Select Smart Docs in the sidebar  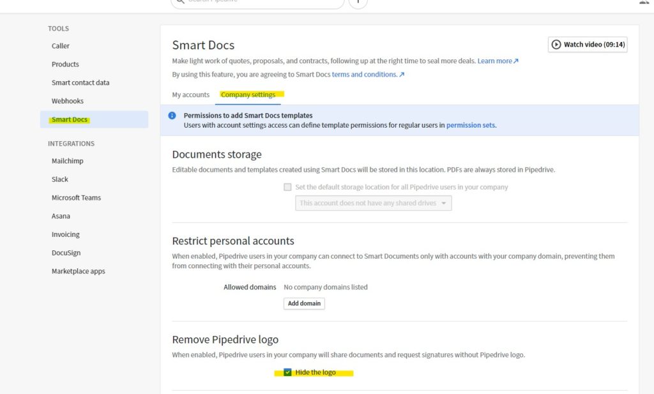coord(95,119)
